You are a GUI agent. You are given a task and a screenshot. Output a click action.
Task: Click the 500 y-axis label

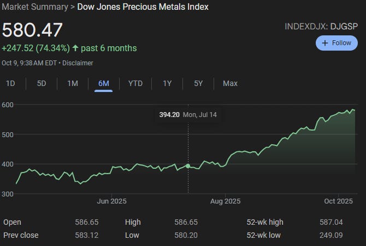(8, 134)
